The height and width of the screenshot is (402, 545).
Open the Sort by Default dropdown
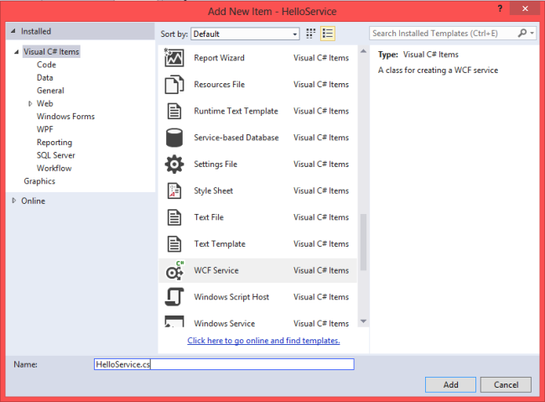(245, 34)
